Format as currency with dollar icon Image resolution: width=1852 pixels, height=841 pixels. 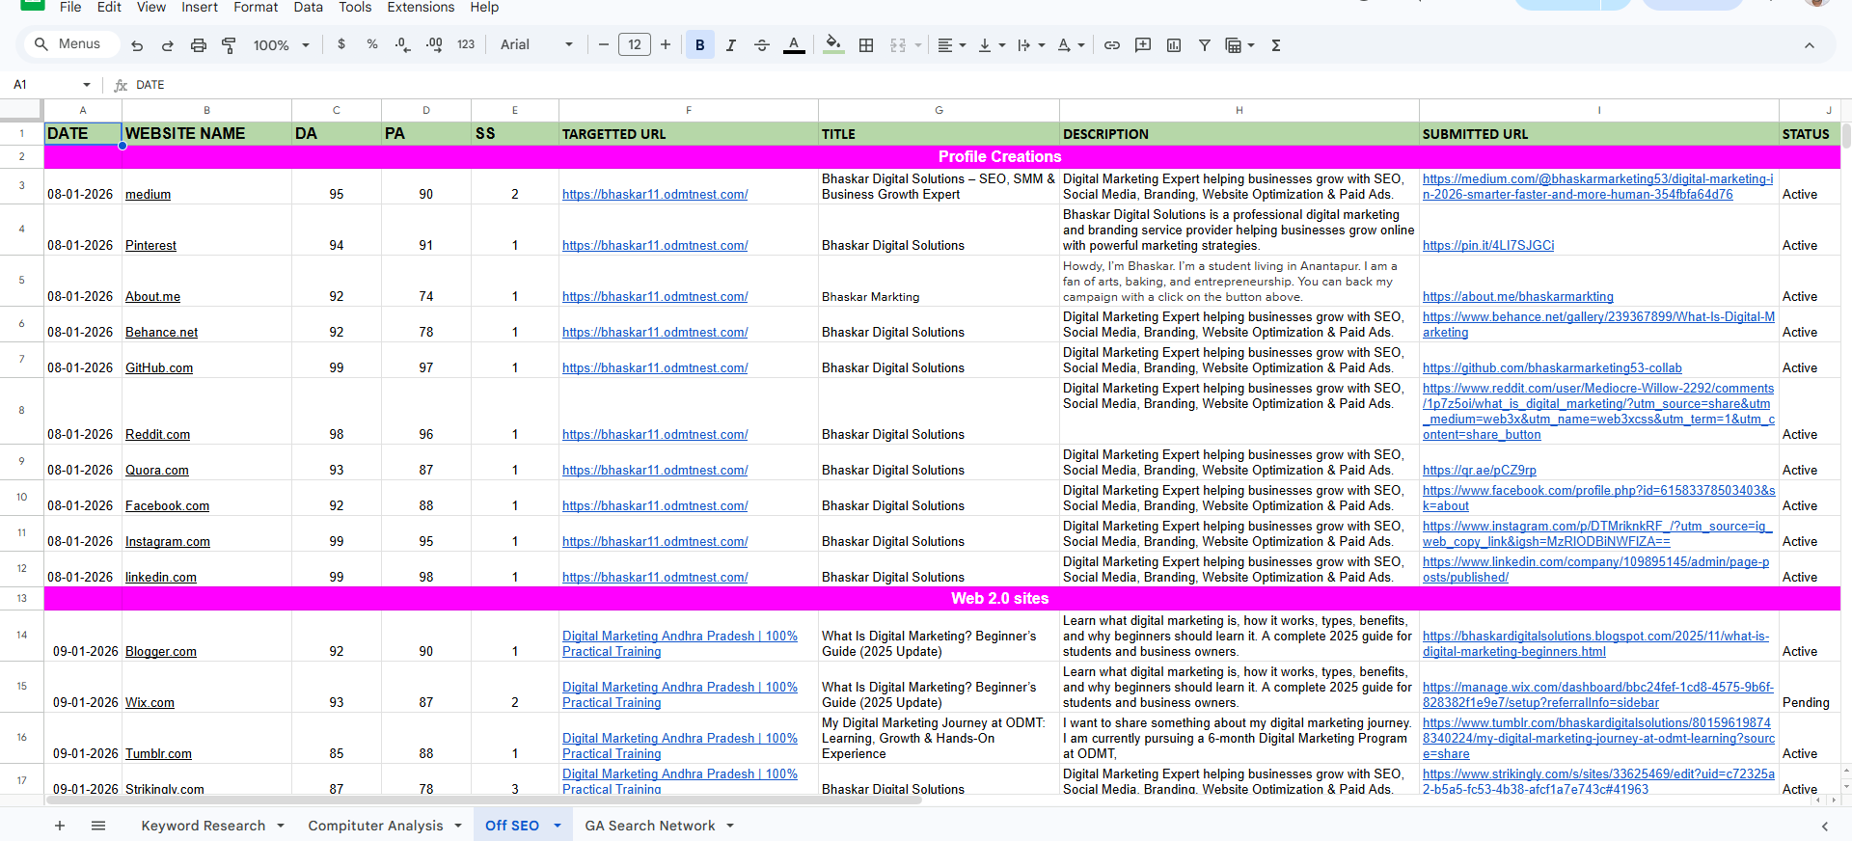[x=341, y=44]
